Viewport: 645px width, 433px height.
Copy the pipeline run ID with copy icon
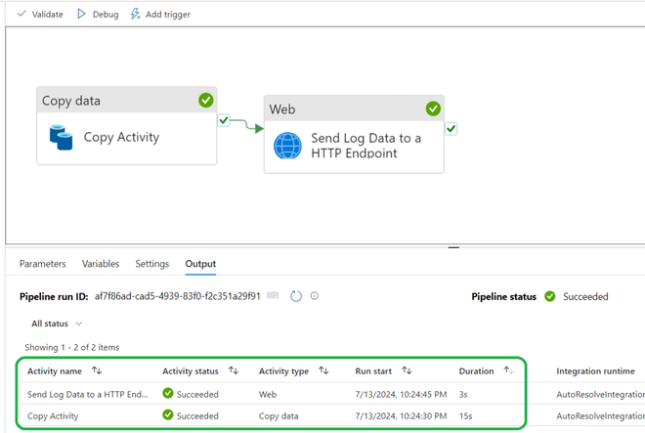[x=274, y=296]
